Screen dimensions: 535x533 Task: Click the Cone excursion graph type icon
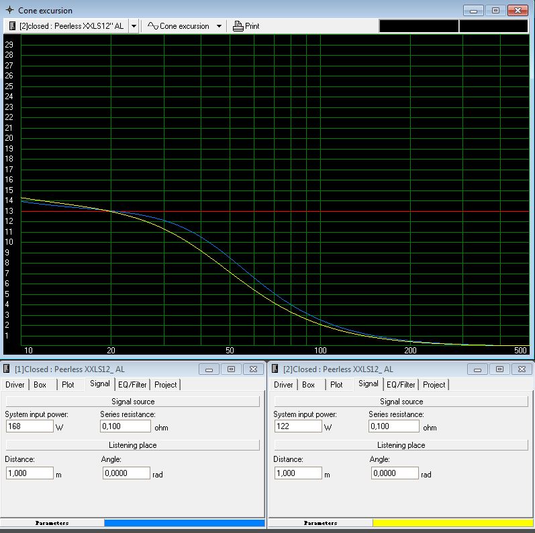click(x=152, y=26)
